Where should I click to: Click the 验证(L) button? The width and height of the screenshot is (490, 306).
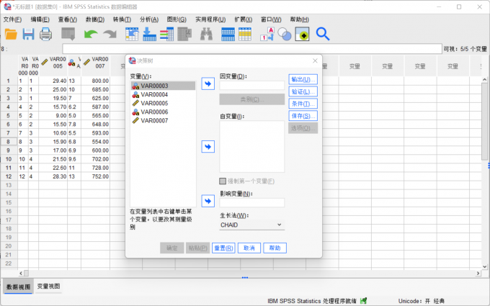303,91
